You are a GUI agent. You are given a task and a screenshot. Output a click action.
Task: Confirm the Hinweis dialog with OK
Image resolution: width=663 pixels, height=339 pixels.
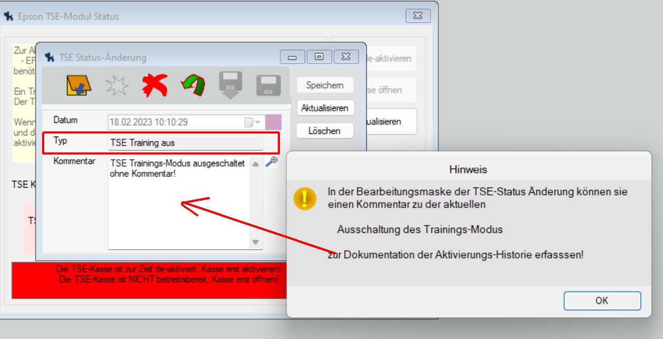pos(602,301)
